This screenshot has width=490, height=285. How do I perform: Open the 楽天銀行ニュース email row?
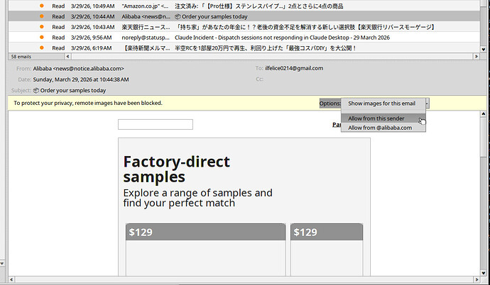click(x=244, y=27)
